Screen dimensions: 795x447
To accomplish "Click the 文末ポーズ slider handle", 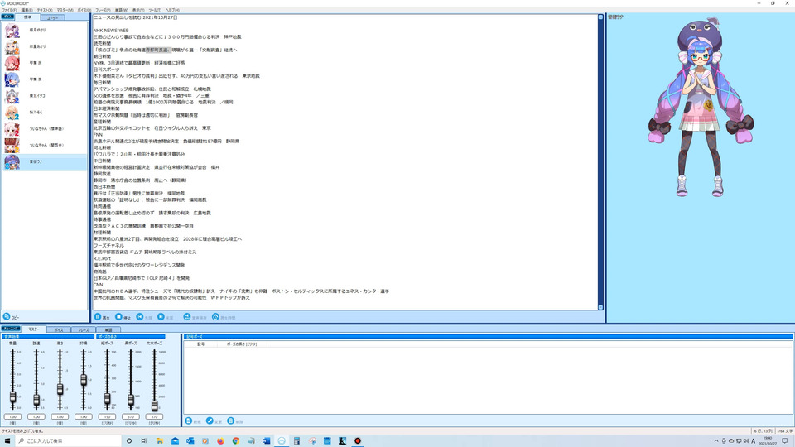I will click(154, 405).
